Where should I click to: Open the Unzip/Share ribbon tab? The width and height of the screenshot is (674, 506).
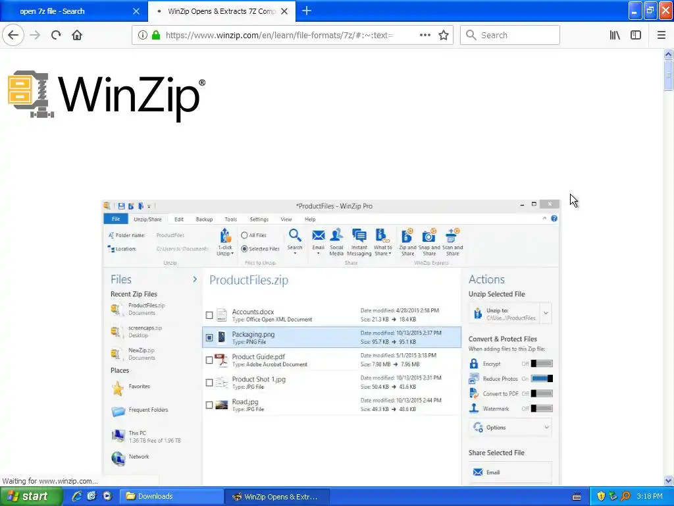[x=147, y=219]
